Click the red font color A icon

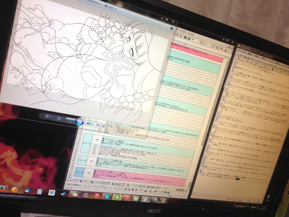click(x=226, y=50)
